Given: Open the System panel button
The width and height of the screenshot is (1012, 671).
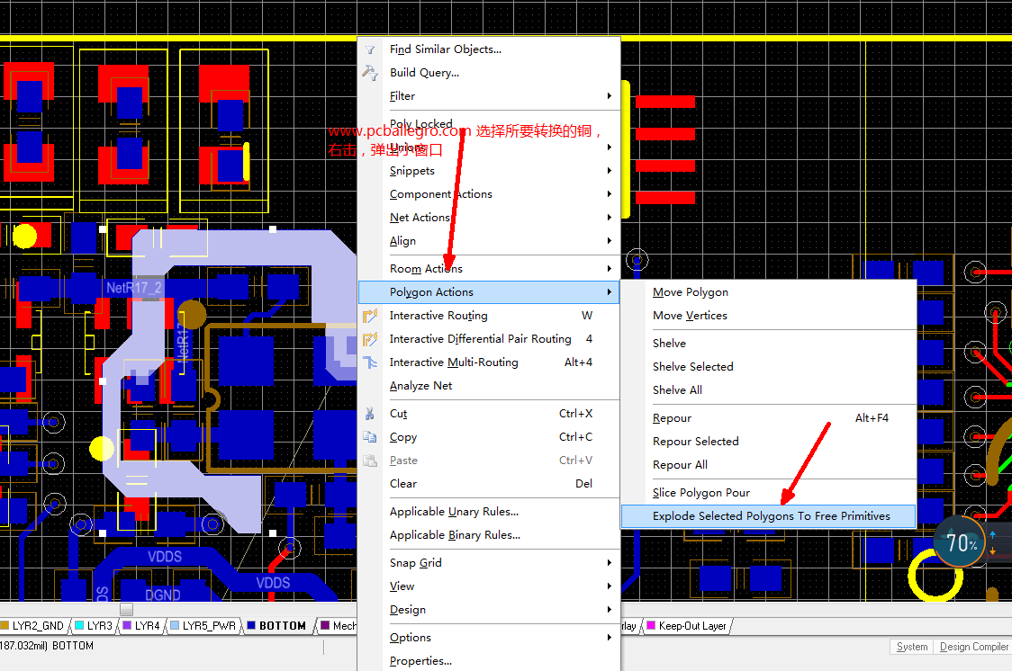Looking at the screenshot, I should [912, 647].
